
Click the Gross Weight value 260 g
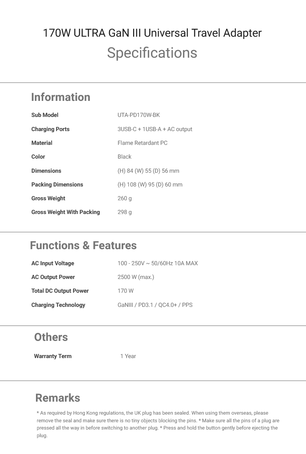coord(124,198)
